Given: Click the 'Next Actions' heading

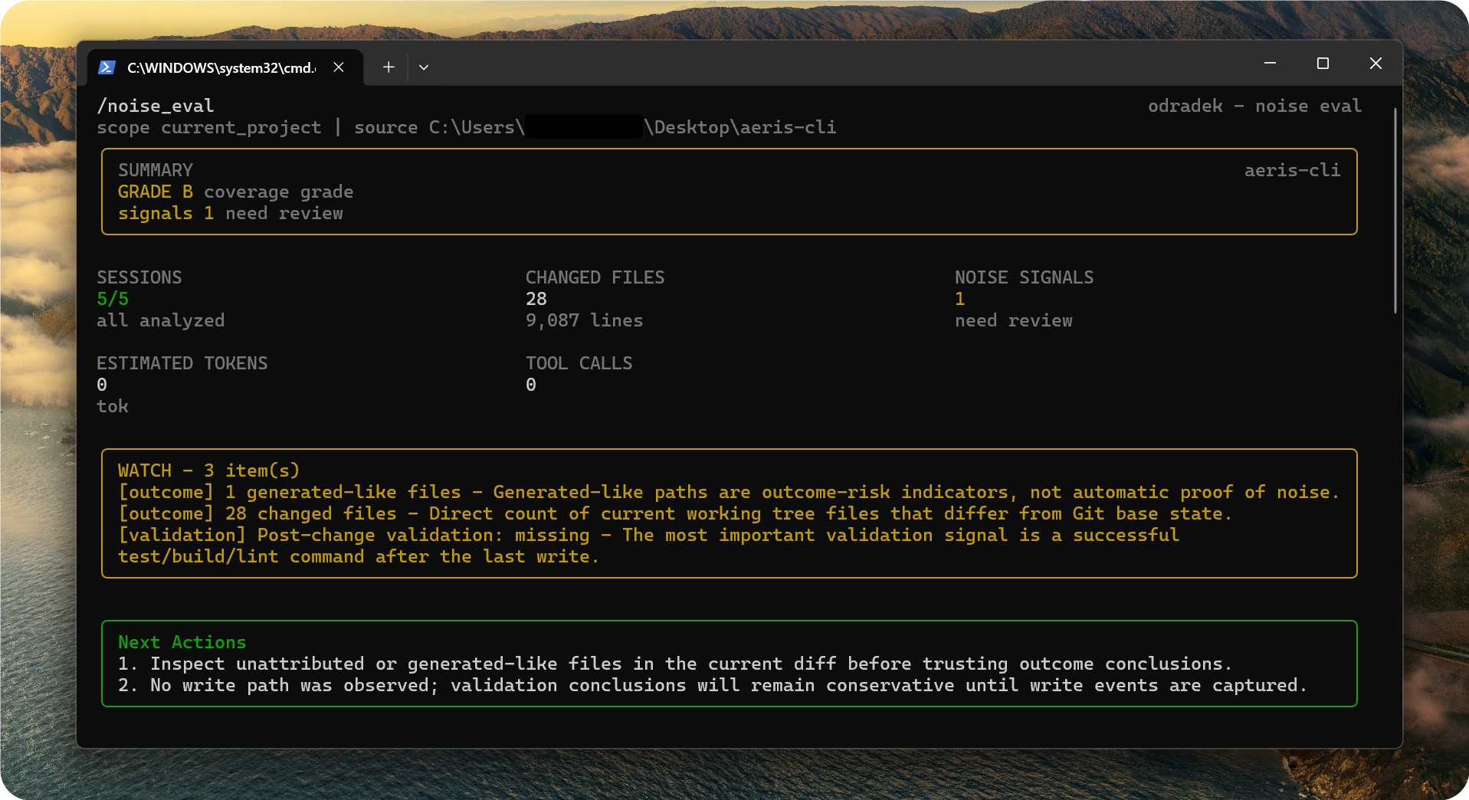Looking at the screenshot, I should tap(182, 642).
